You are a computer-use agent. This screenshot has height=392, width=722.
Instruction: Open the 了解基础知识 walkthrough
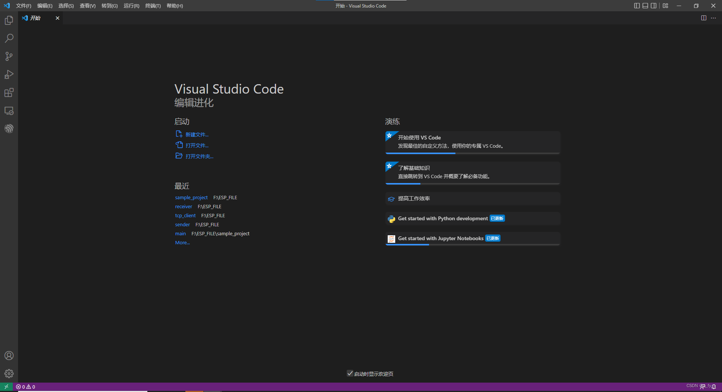[x=473, y=173]
